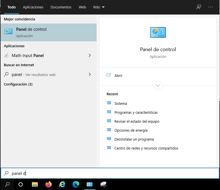Expand the Math Input Panel arrow
Viewport: 220px width, 190px height.
pos(90,56)
